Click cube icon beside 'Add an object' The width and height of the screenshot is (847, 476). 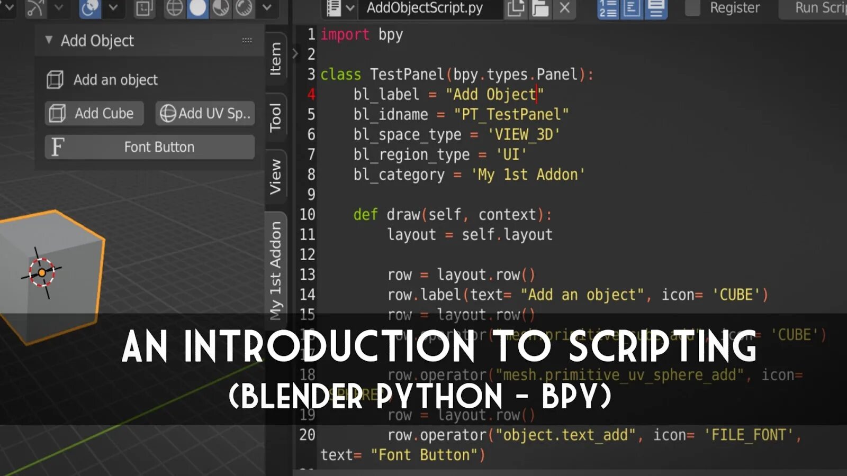click(x=55, y=80)
